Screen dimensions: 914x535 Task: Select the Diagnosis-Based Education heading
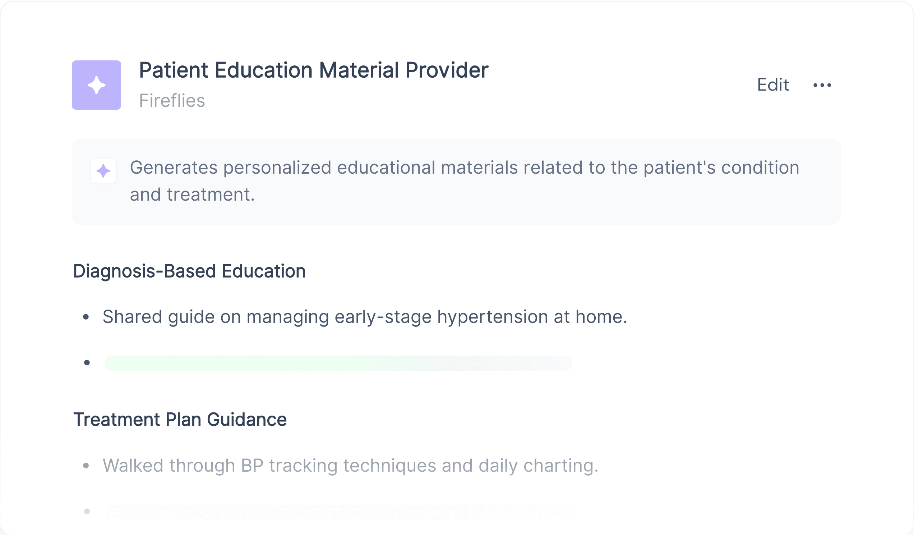click(x=189, y=271)
